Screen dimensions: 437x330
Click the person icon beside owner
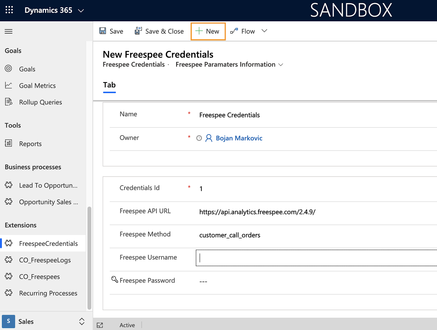(x=209, y=138)
